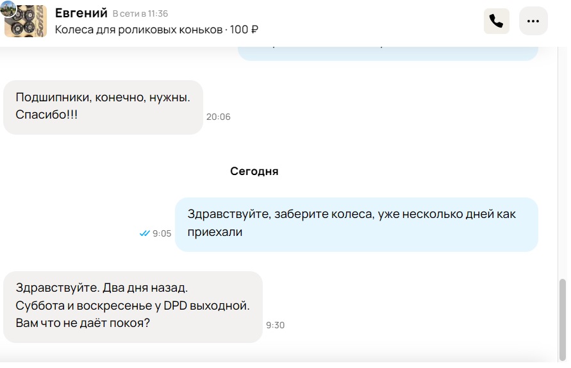Click scrollbar track above the thumb
The width and height of the screenshot is (571, 368).
[x=562, y=162]
